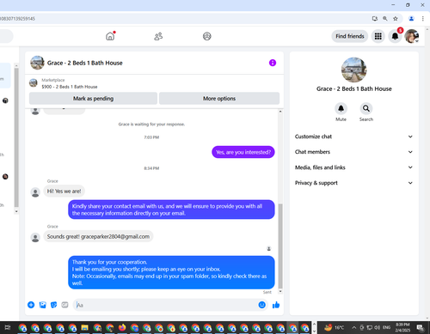The image size is (430, 334).
Task: Open Firefox from the taskbar
Action: (122, 327)
